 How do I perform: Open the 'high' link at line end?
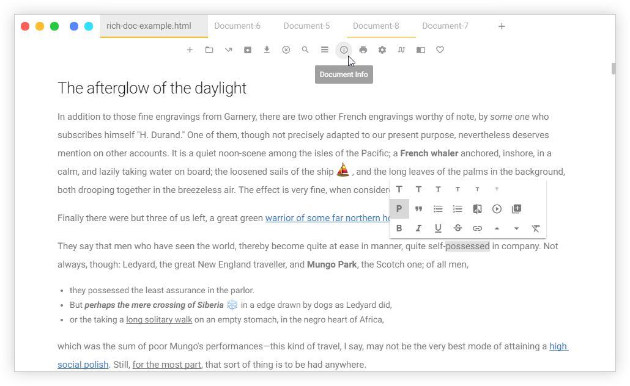[558, 346]
